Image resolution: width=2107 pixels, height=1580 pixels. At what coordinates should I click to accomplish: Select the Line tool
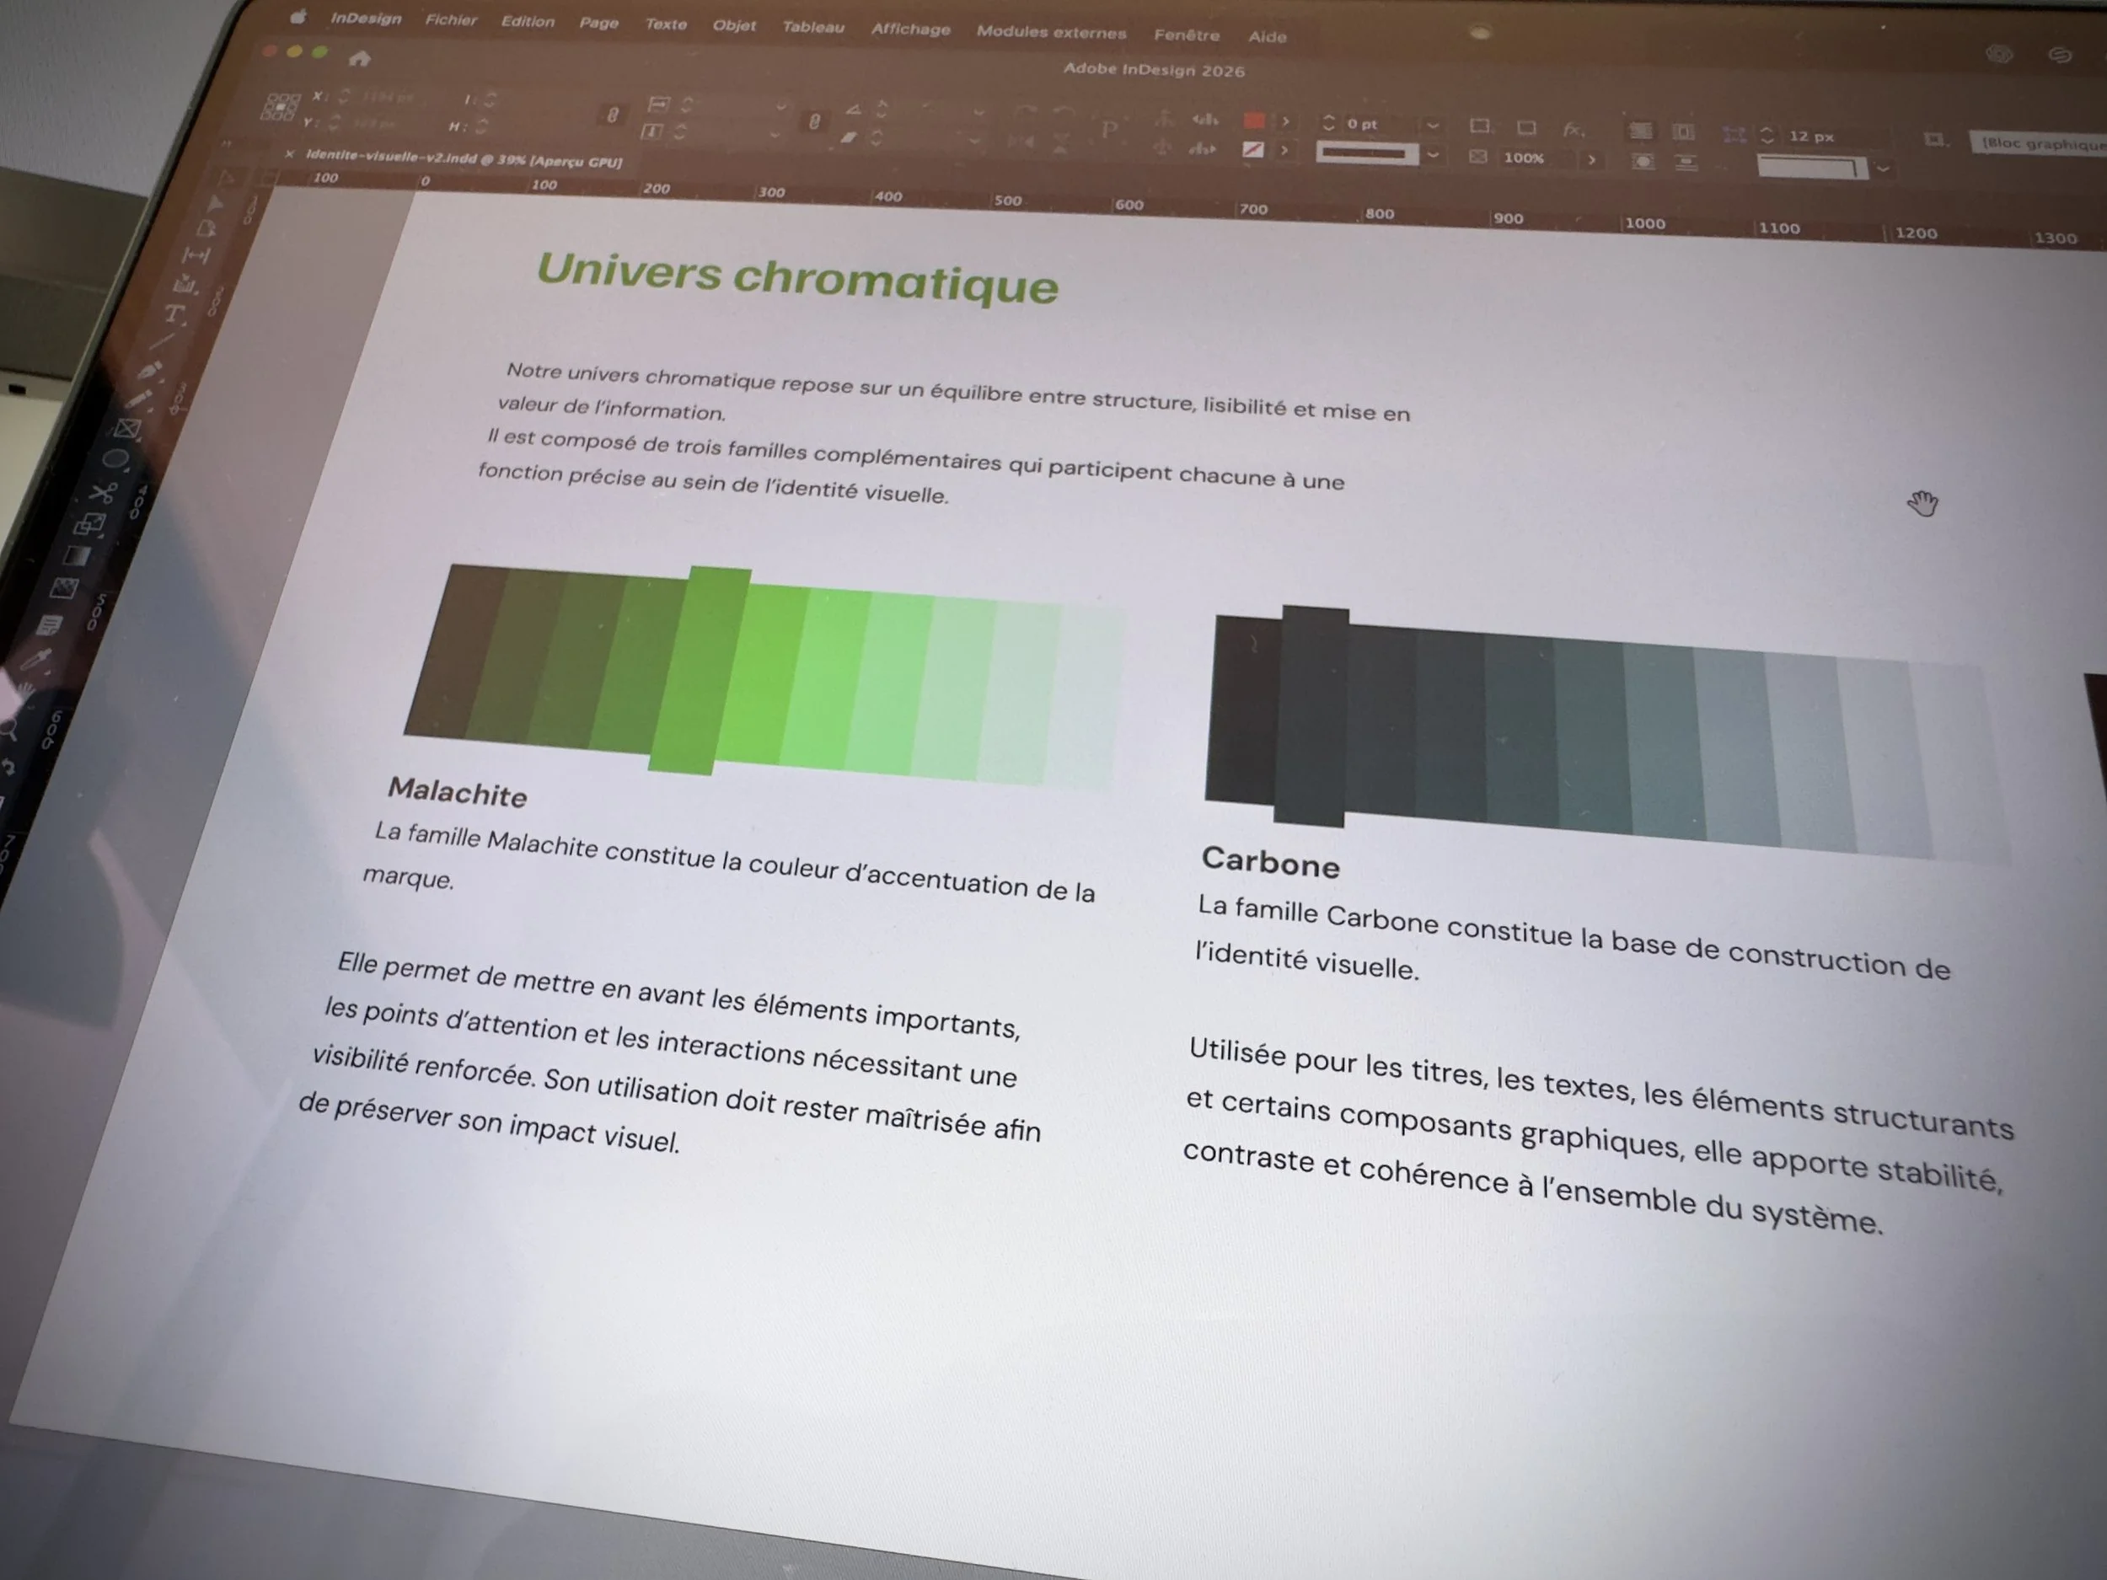click(163, 341)
